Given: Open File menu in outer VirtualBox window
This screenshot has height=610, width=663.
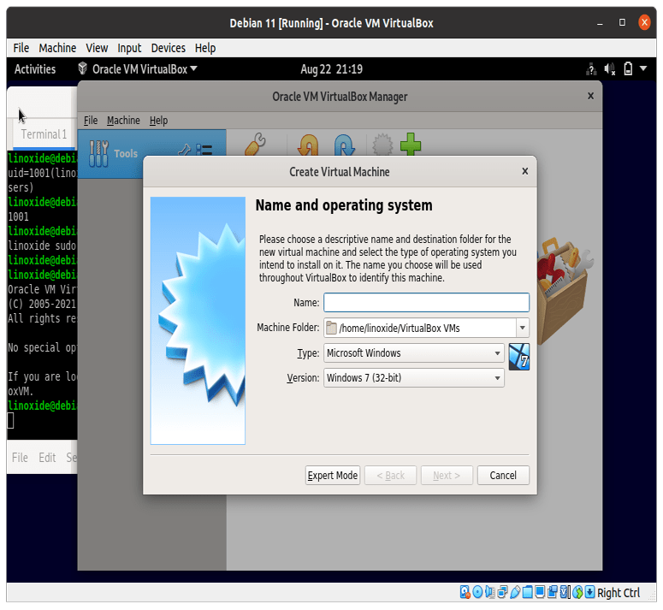Looking at the screenshot, I should click(x=21, y=48).
